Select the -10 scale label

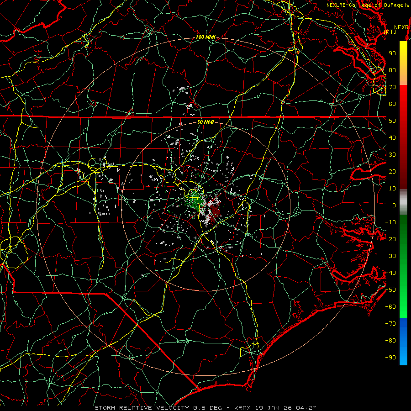click(390, 222)
